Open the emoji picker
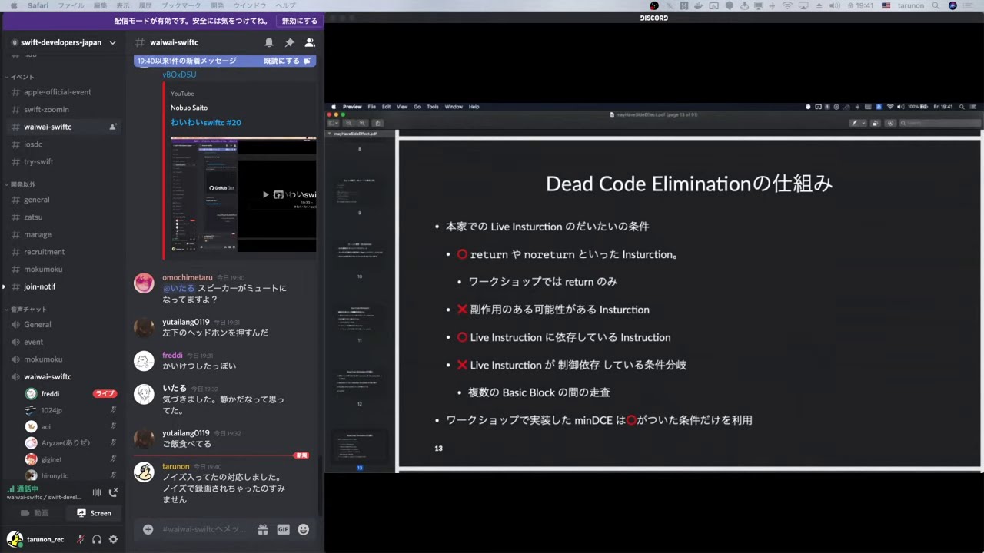984x553 pixels. (x=304, y=529)
